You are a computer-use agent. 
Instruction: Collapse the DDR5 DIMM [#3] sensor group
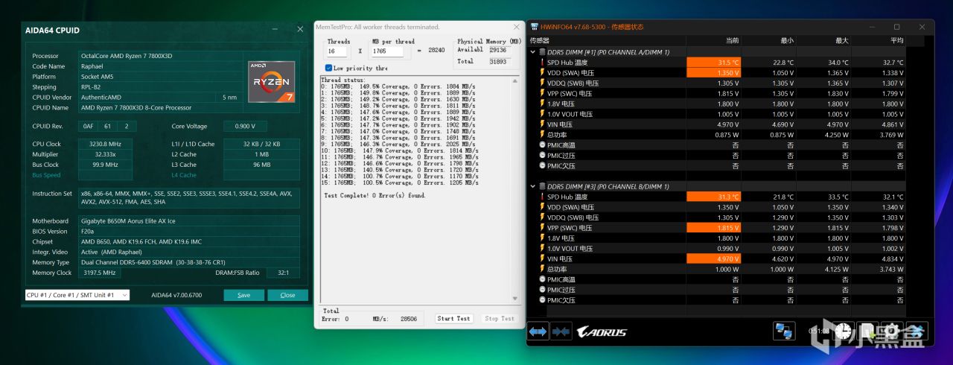pos(532,186)
